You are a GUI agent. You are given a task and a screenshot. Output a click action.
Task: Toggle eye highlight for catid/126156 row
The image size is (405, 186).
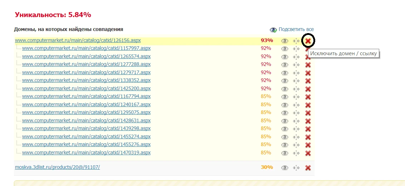click(284, 41)
